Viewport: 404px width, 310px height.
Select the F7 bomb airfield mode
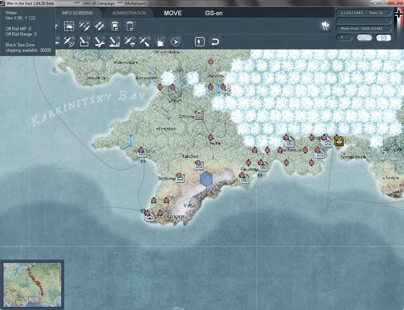pos(99,42)
